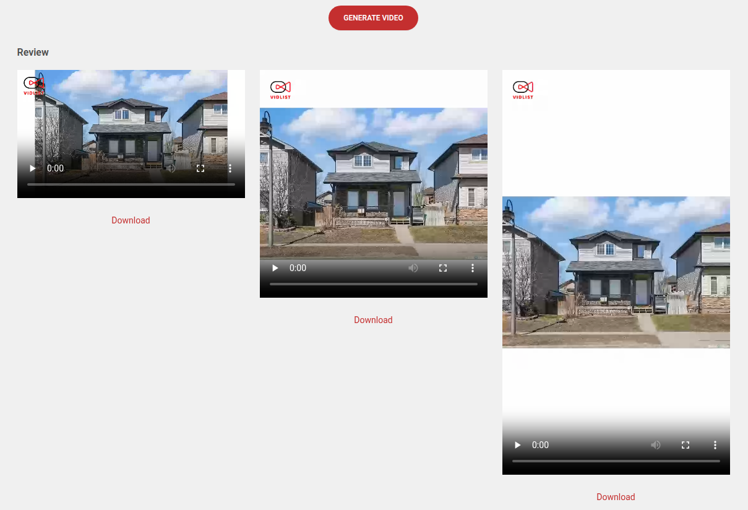Open more options menu on first video
This screenshot has height=510, width=748.
(230, 168)
